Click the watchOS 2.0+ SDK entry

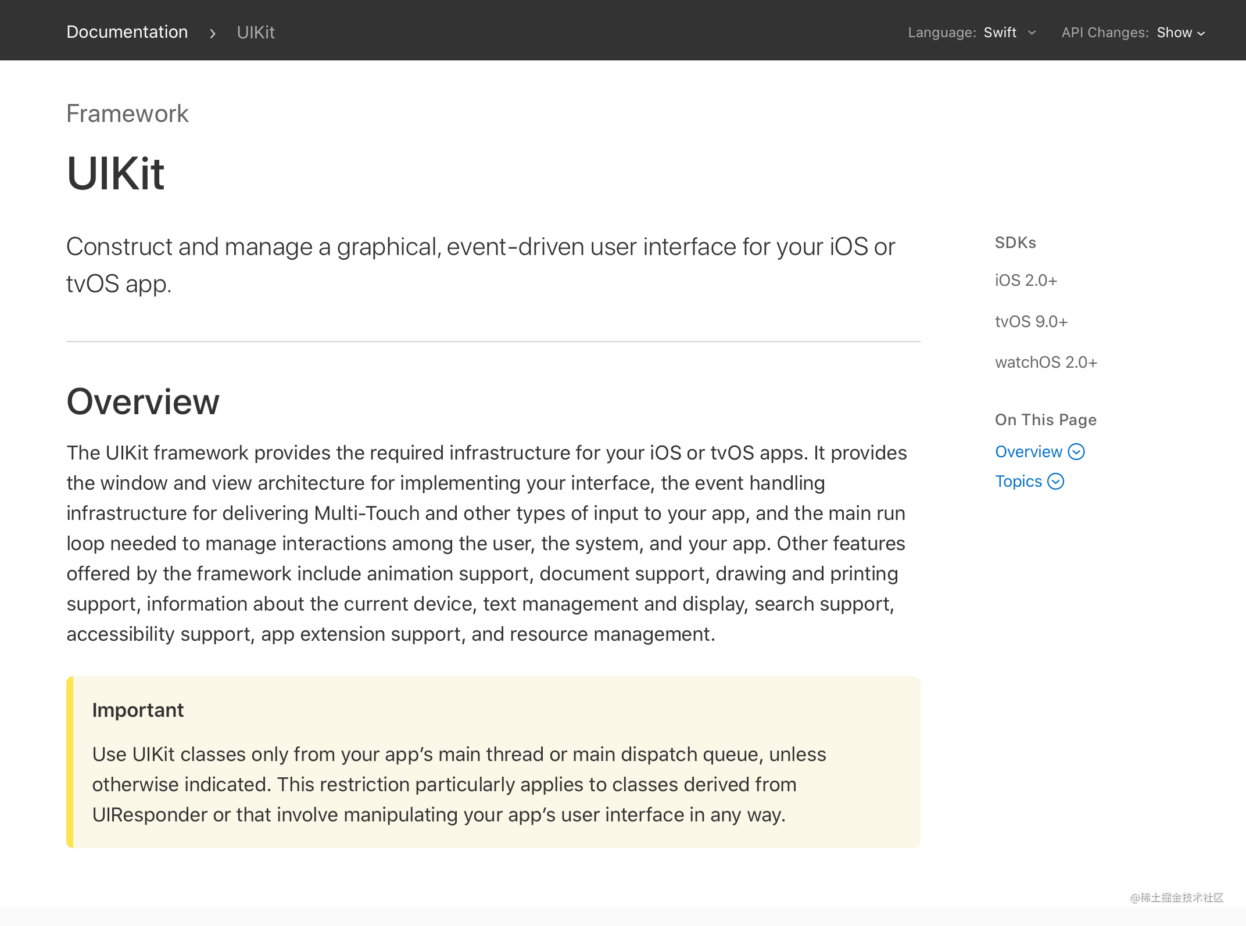coord(1046,362)
